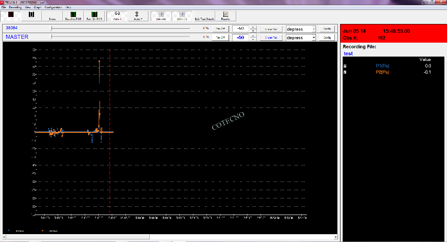Click the MASTER fan speed slider handle
Viewport: 447px width, 242px height.
pyautogui.click(x=52, y=37)
